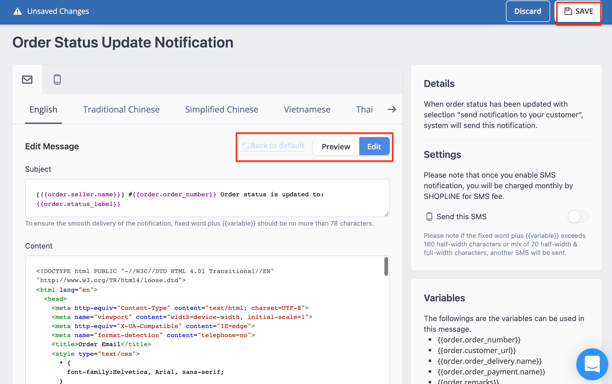Select the Vietnamese language tab

pyautogui.click(x=307, y=109)
